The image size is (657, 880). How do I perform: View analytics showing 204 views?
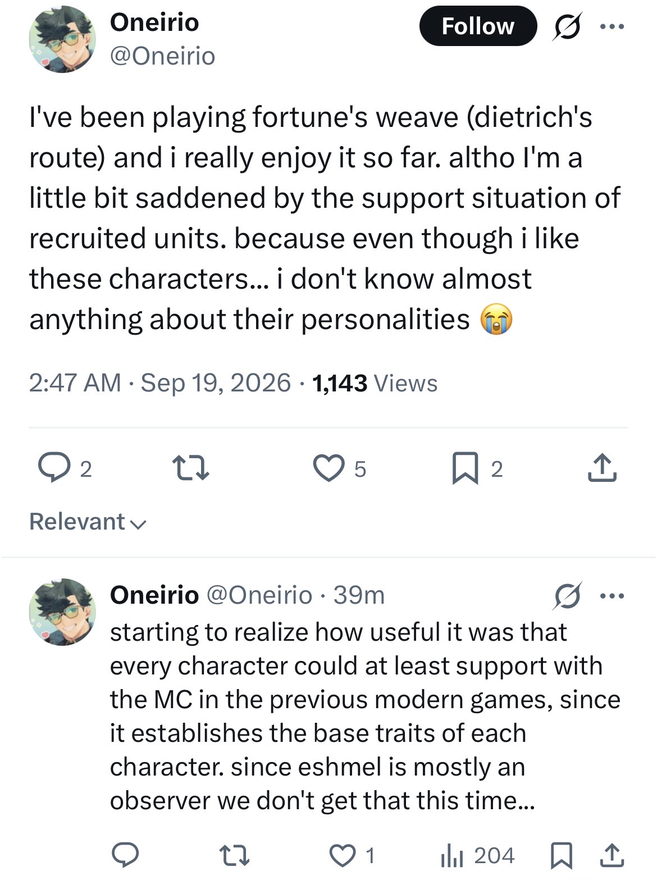click(x=477, y=855)
